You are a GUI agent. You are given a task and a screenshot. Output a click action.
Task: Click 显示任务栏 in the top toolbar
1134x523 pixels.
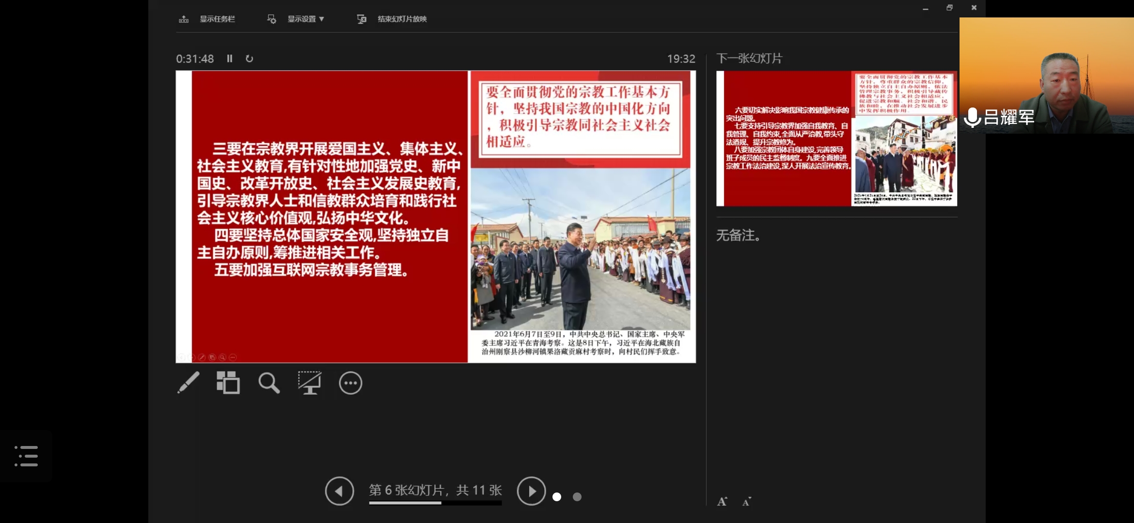pyautogui.click(x=217, y=19)
